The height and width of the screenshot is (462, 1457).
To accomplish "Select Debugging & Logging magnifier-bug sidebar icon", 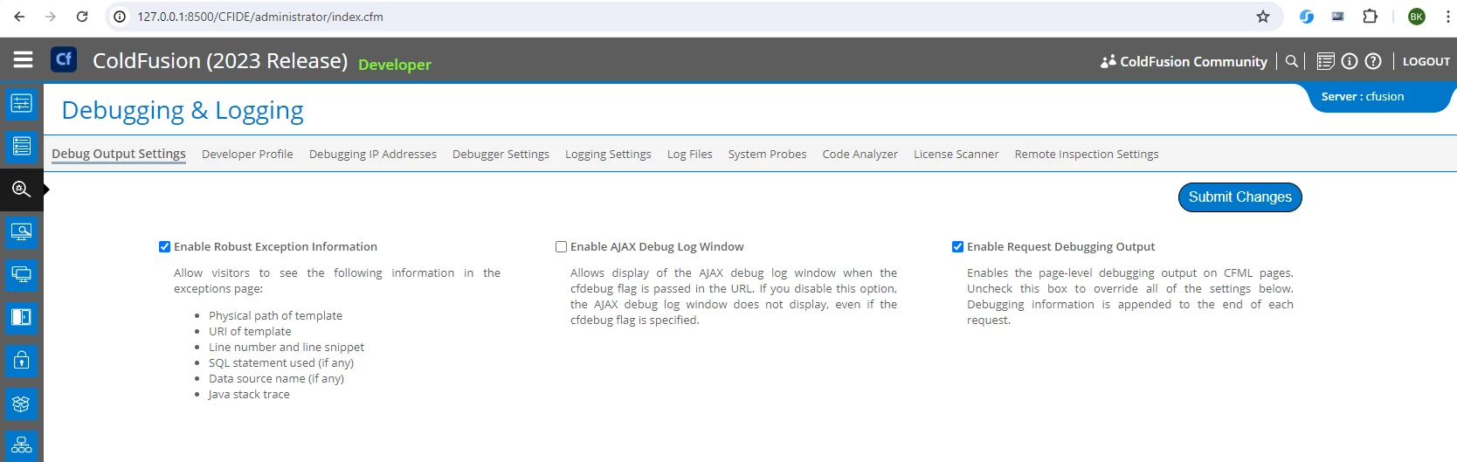I will click(x=22, y=189).
